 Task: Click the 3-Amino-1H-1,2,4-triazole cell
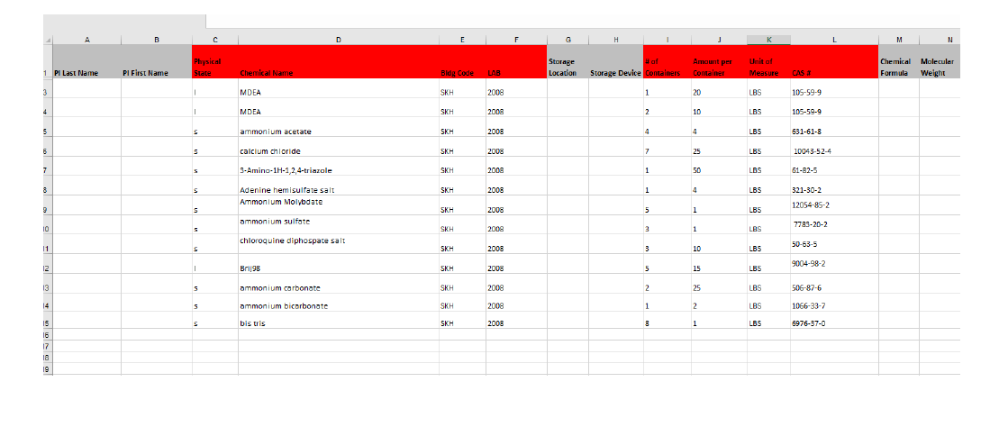click(x=338, y=170)
